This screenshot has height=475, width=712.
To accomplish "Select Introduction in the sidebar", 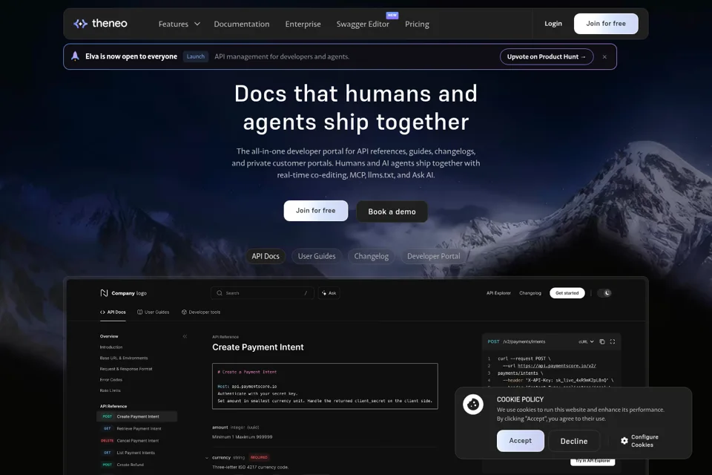I will coord(111,347).
